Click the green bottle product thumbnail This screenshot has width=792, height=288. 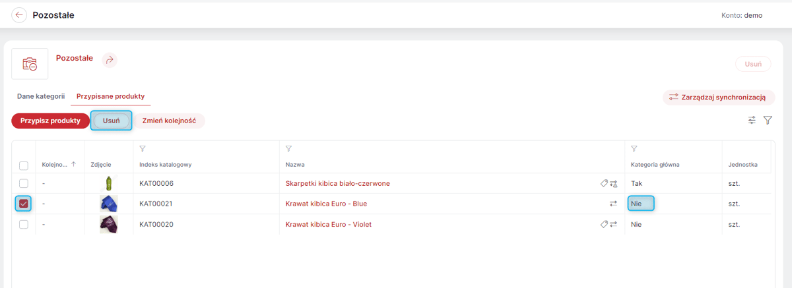[109, 183]
